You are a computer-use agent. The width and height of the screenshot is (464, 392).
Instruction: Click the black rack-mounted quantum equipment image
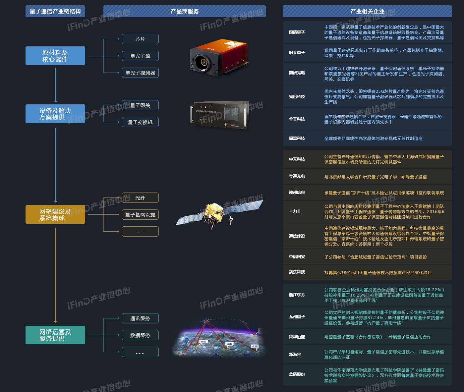point(219,114)
